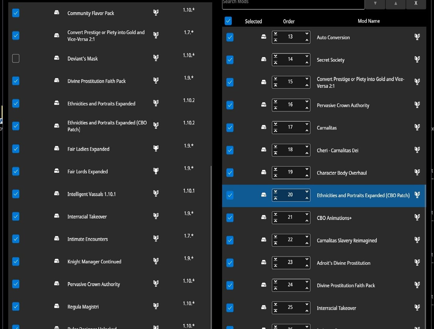Sort by the Mod Name column header

tap(369, 21)
